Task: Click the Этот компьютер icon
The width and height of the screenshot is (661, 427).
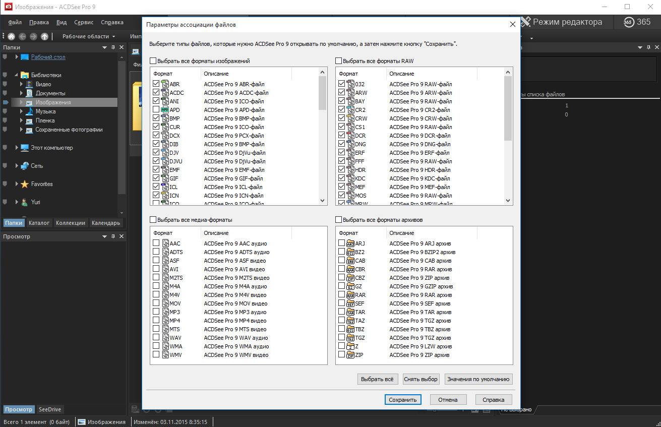Action: click(x=25, y=148)
